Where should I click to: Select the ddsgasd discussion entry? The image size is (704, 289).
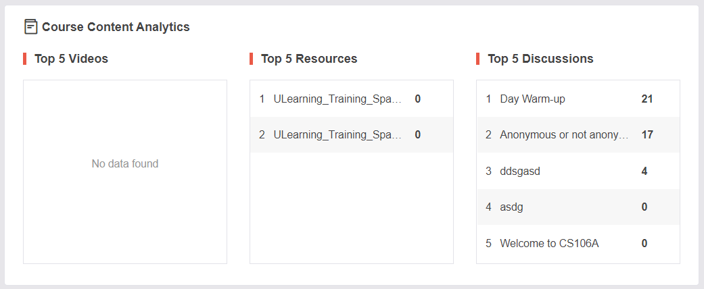coord(578,171)
